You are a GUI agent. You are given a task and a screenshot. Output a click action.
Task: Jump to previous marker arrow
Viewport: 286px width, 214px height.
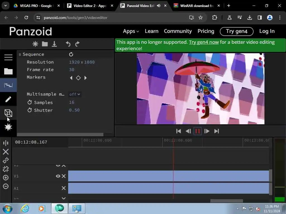[x=71, y=78]
